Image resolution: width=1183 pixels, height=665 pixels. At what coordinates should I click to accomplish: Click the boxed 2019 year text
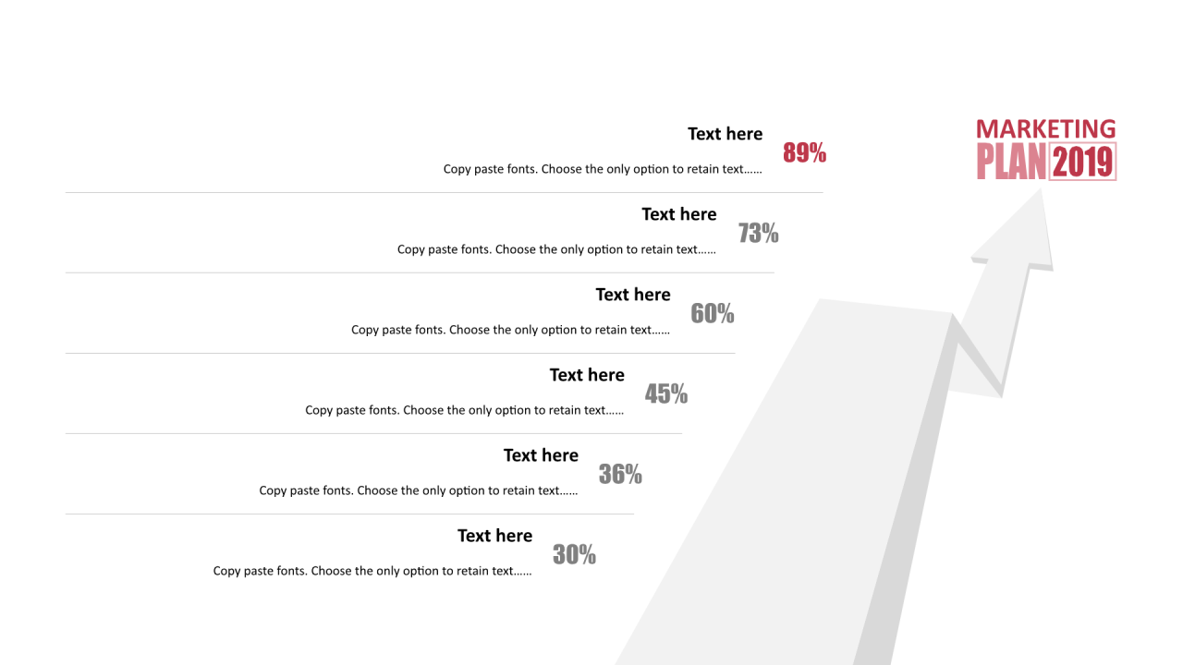coord(1083,162)
